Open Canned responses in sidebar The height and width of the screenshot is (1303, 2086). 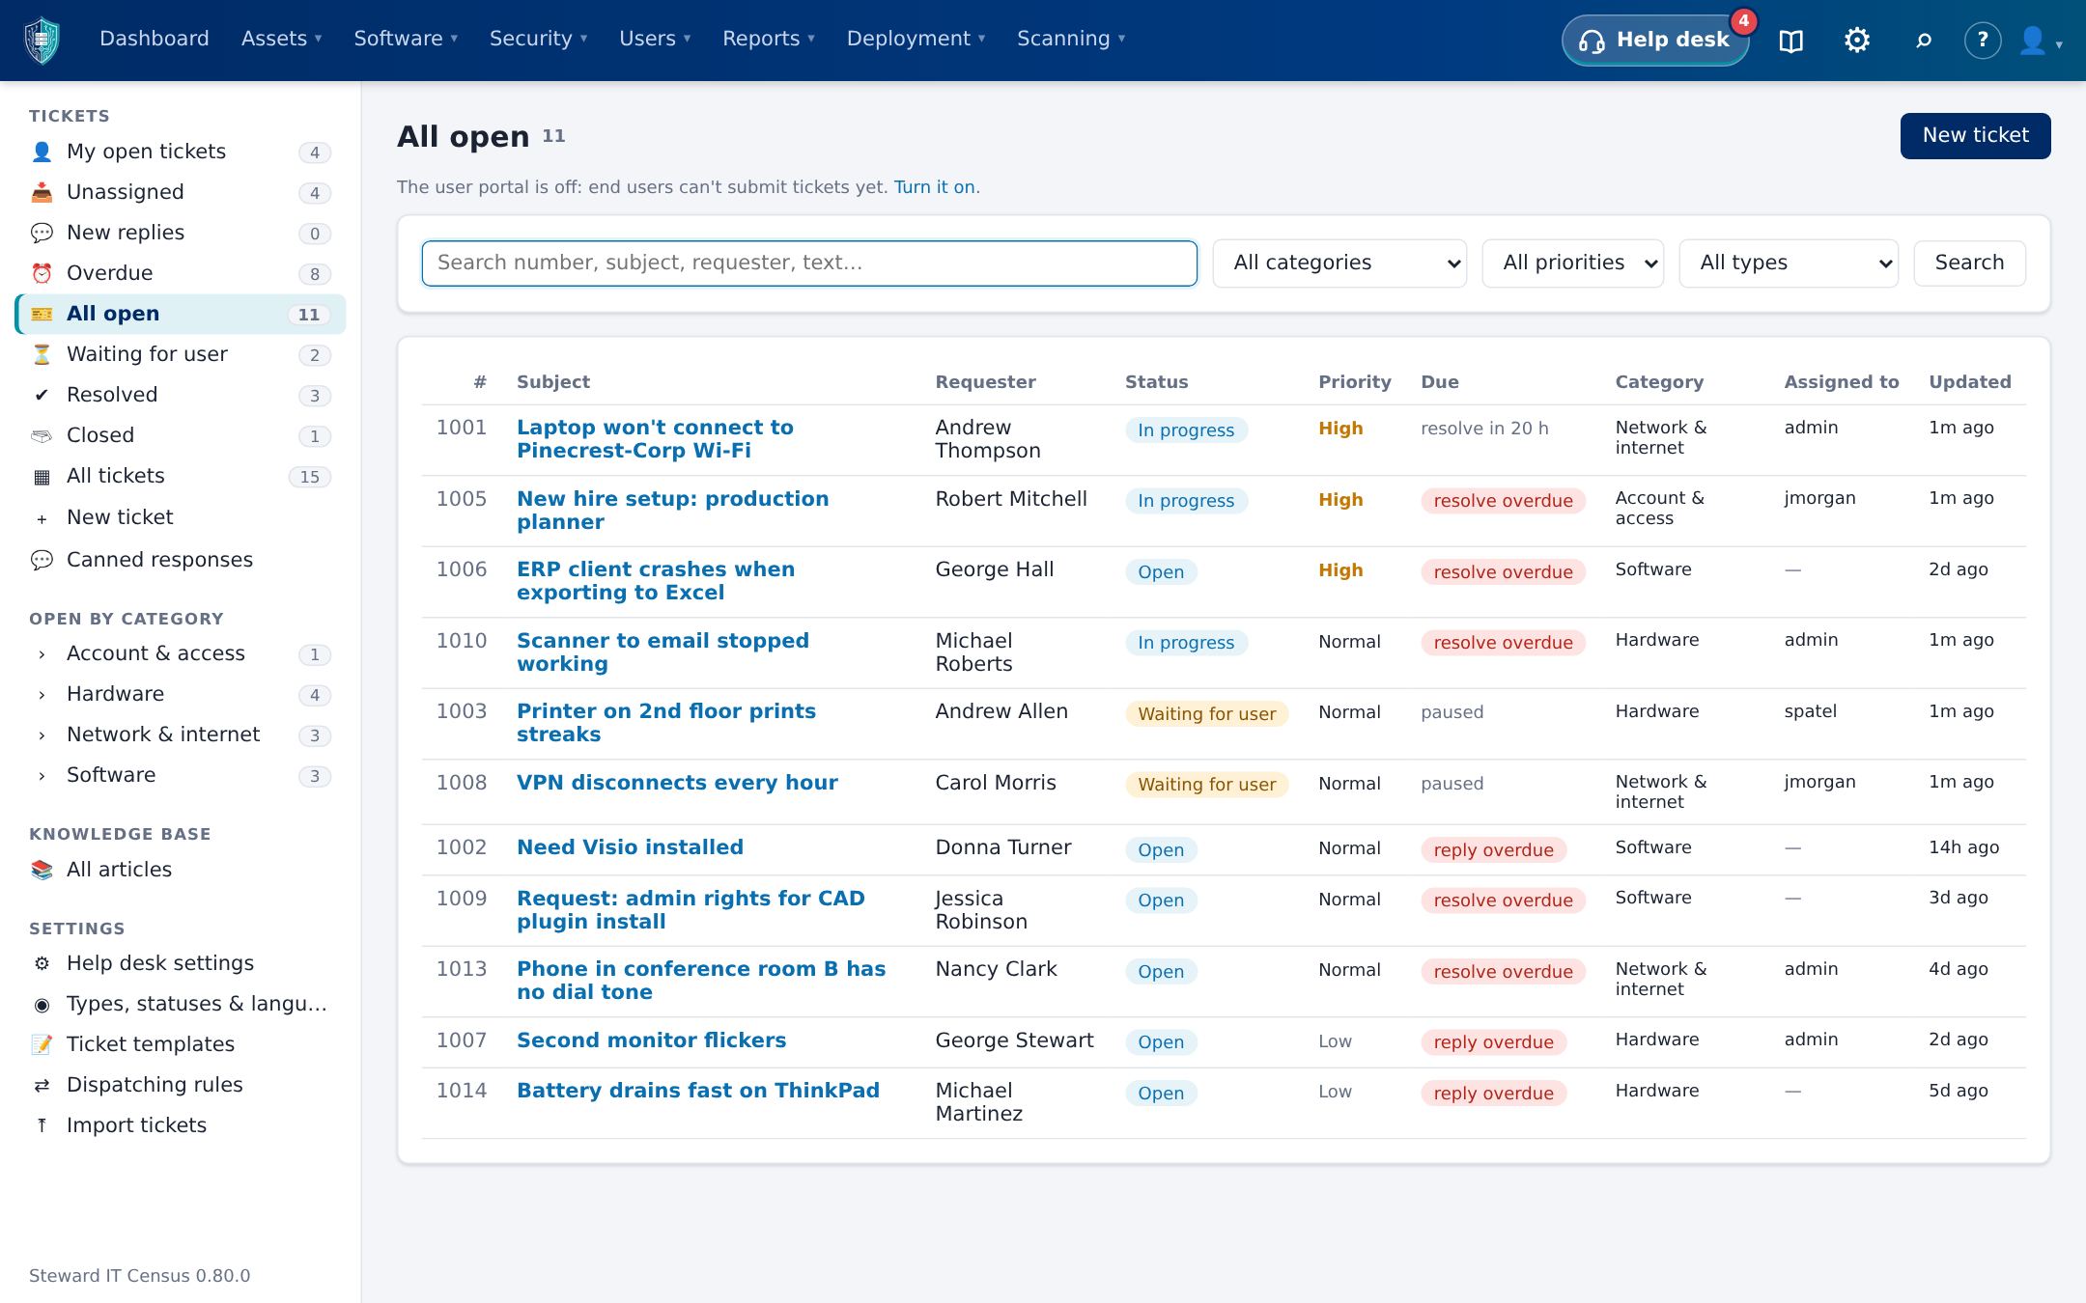point(159,560)
